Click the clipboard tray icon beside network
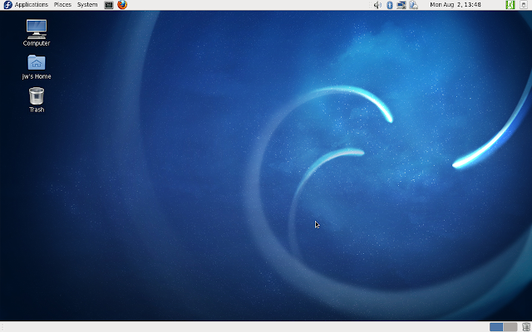The image size is (532, 332). [413, 5]
